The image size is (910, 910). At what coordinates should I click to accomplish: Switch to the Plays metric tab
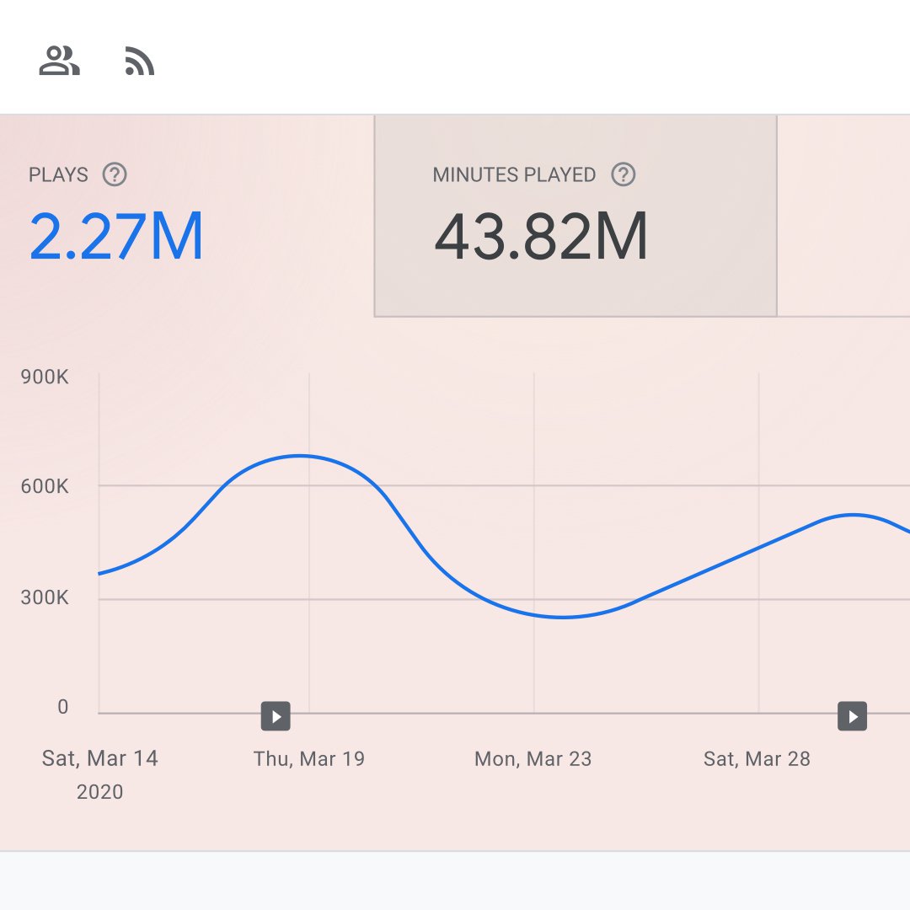click(x=187, y=216)
